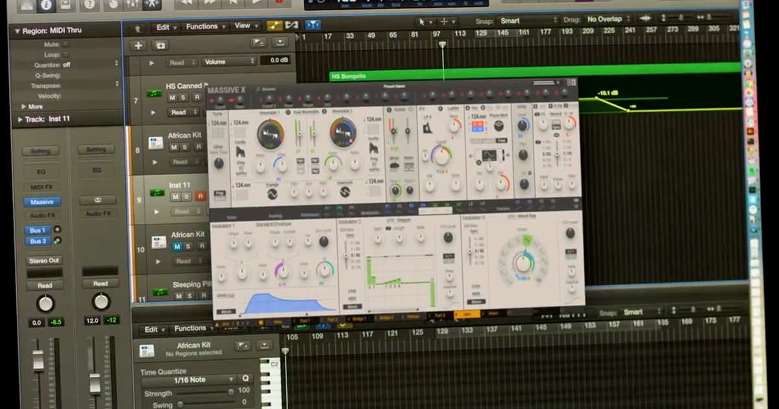Click the African Kit track 10 drum icon
Viewport: 779px width, 409px height.
click(x=159, y=242)
